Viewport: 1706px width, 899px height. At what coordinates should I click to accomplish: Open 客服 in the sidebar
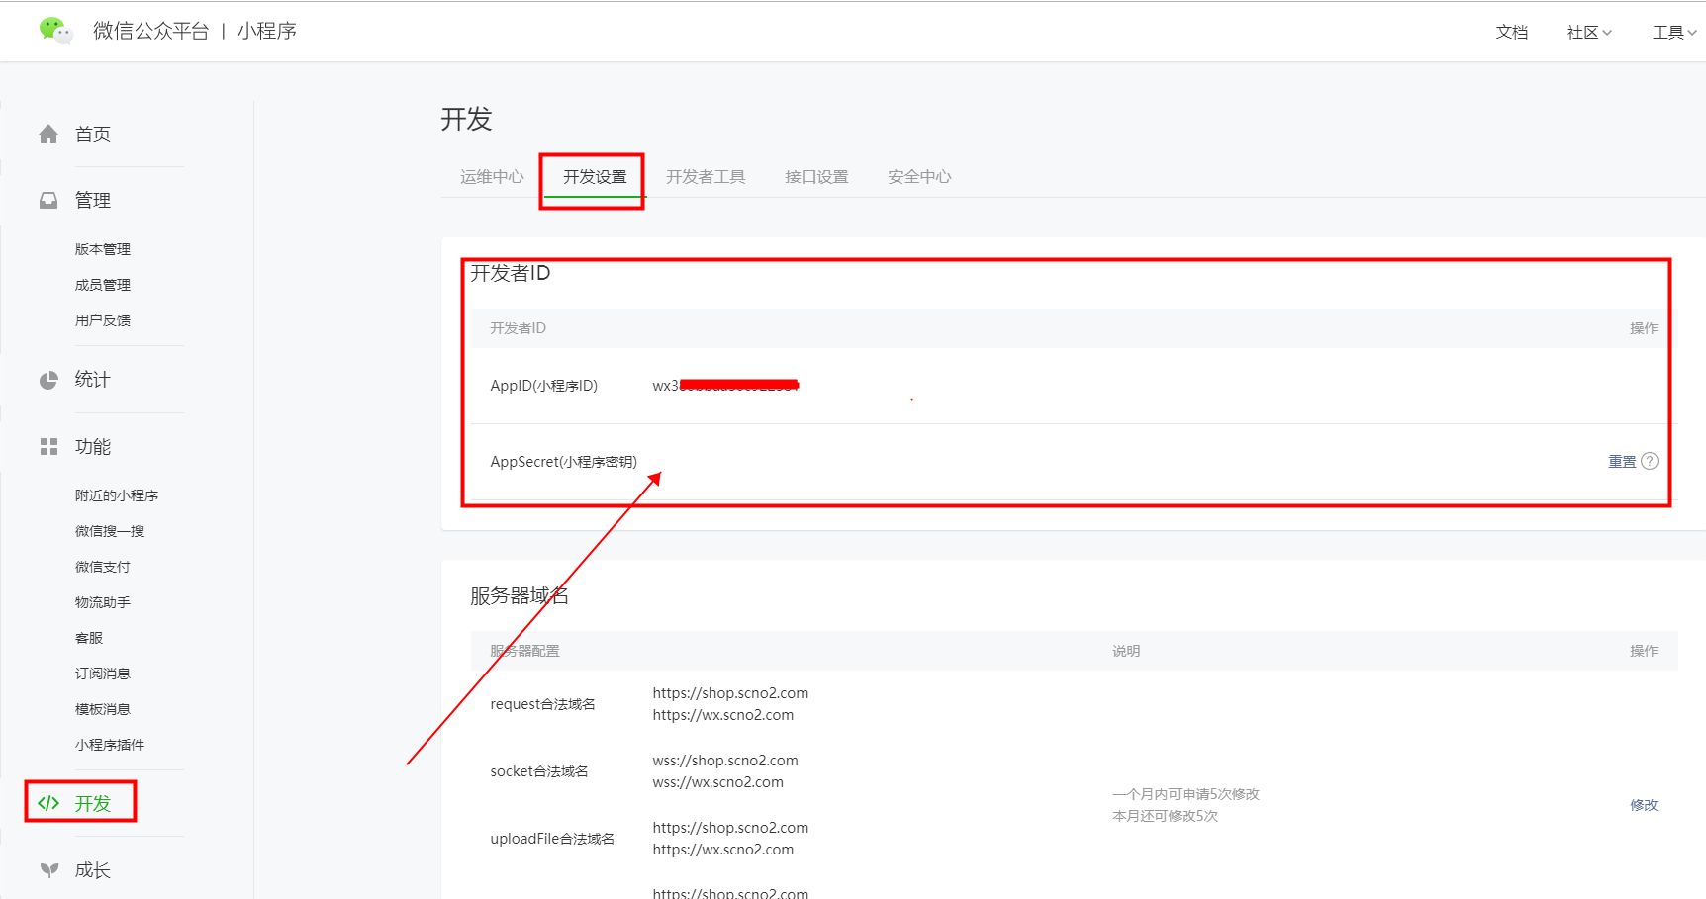[x=89, y=638]
